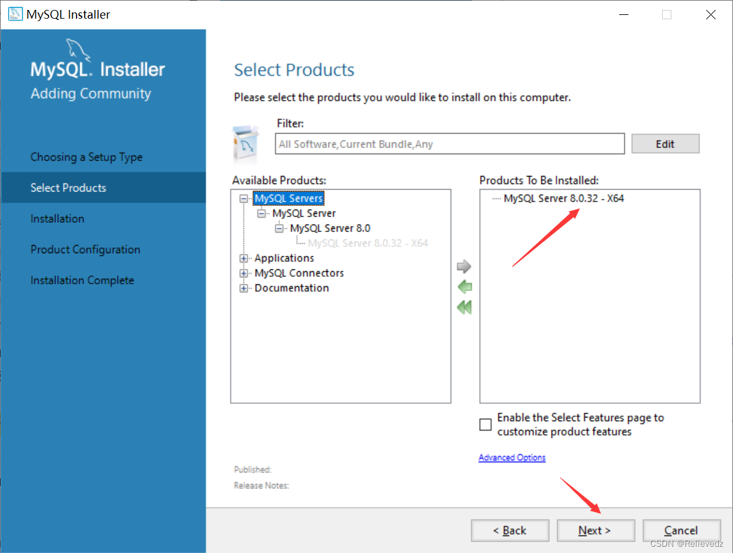Click the Next button
Image resolution: width=733 pixels, height=553 pixels.
(x=595, y=530)
